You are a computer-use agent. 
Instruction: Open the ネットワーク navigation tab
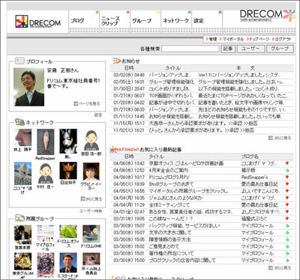click(176, 22)
